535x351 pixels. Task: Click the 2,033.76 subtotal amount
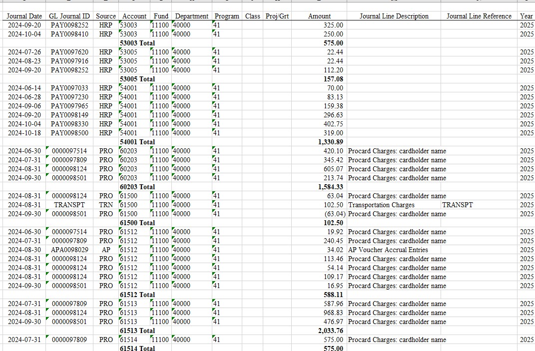(330, 331)
